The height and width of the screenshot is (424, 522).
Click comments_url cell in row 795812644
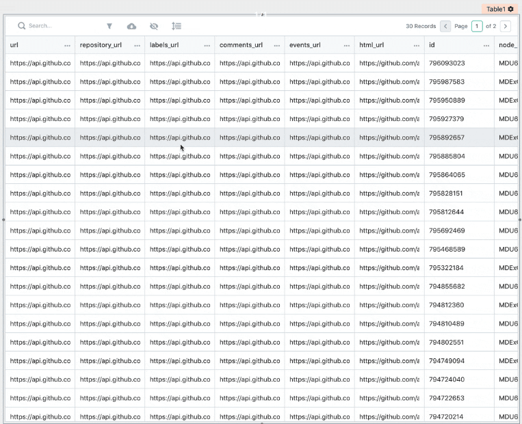coord(250,212)
